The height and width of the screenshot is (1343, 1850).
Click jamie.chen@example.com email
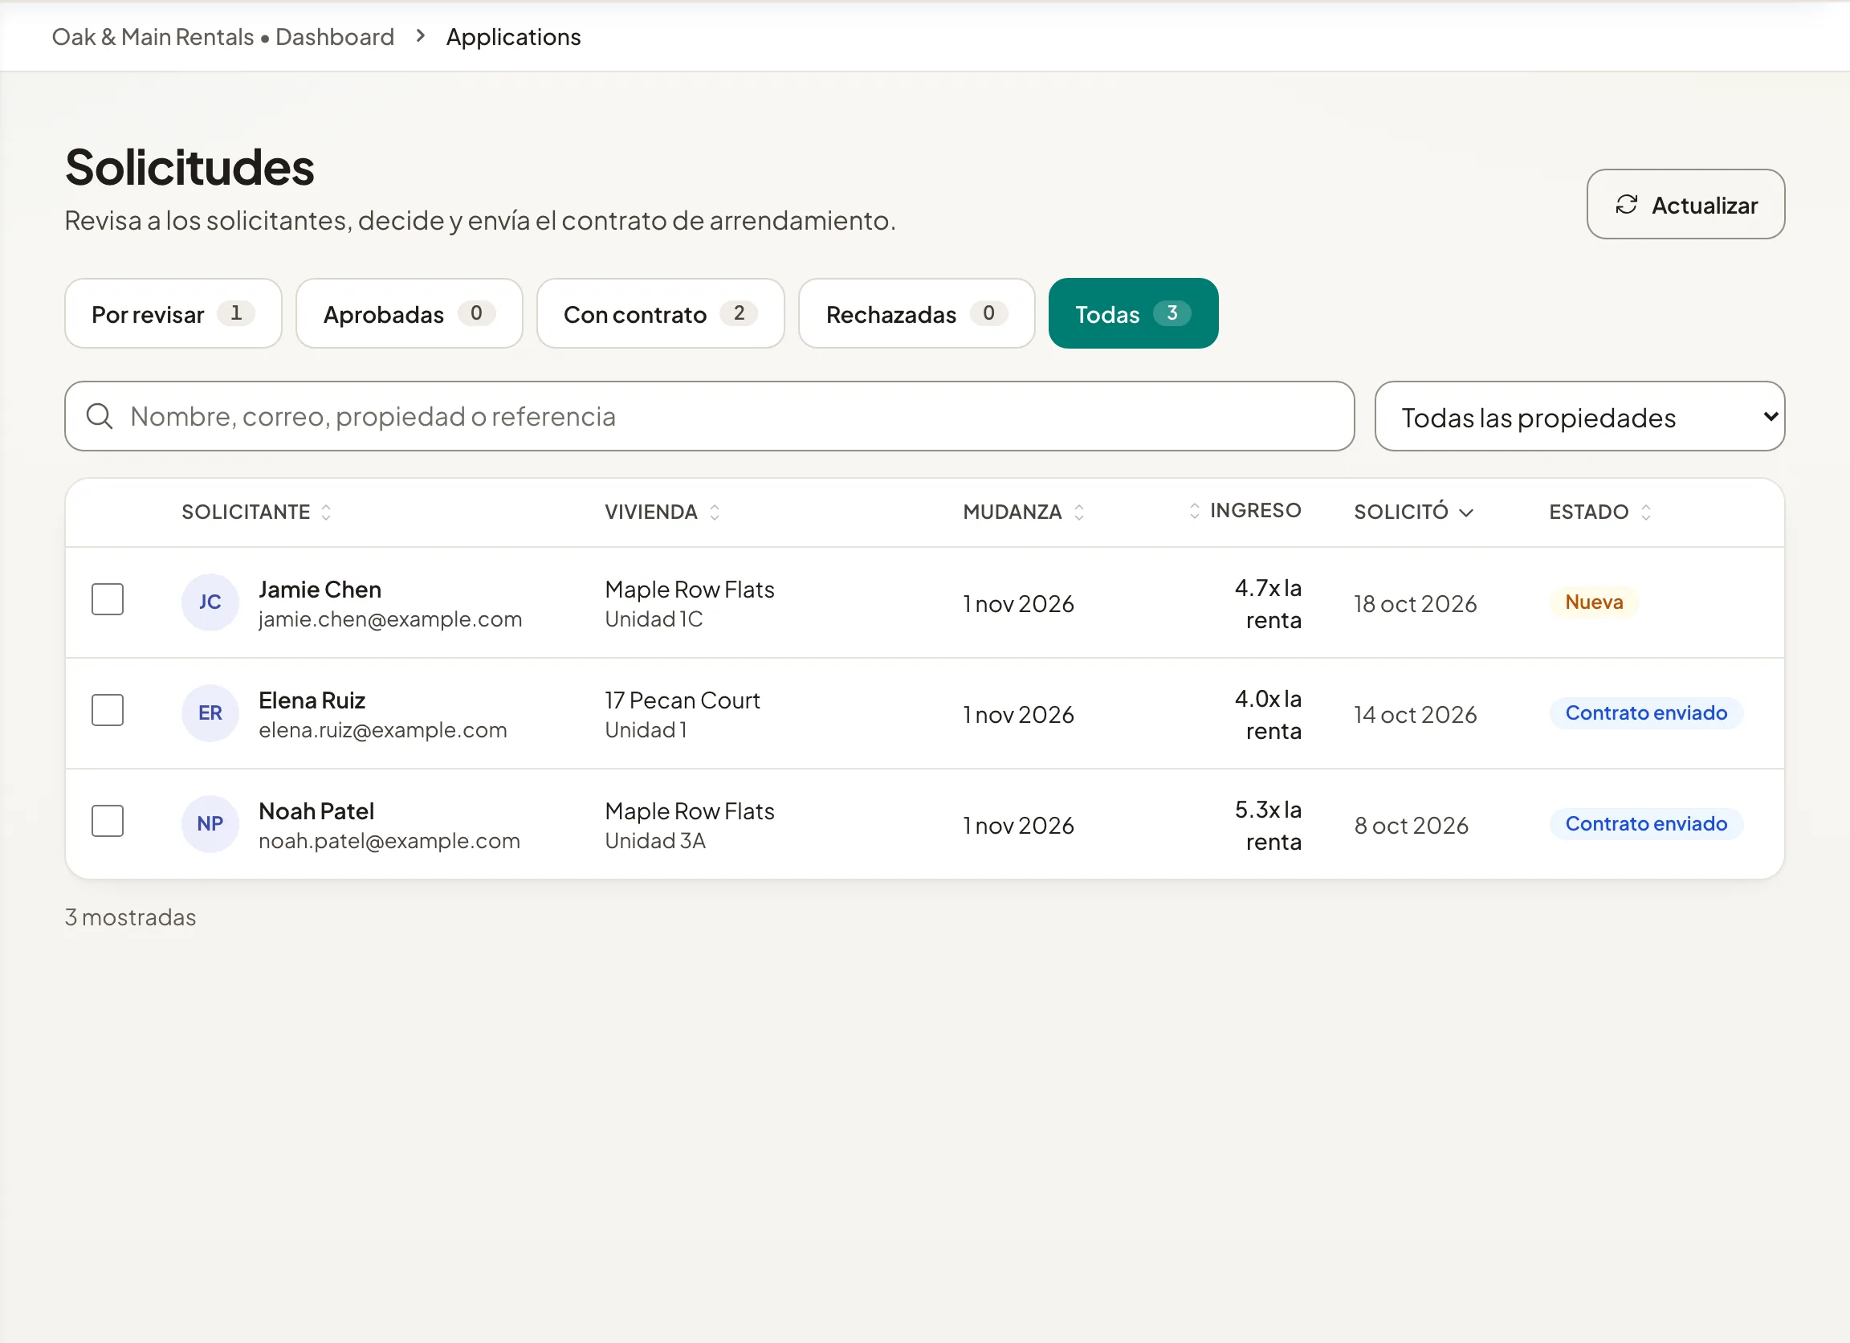click(390, 619)
